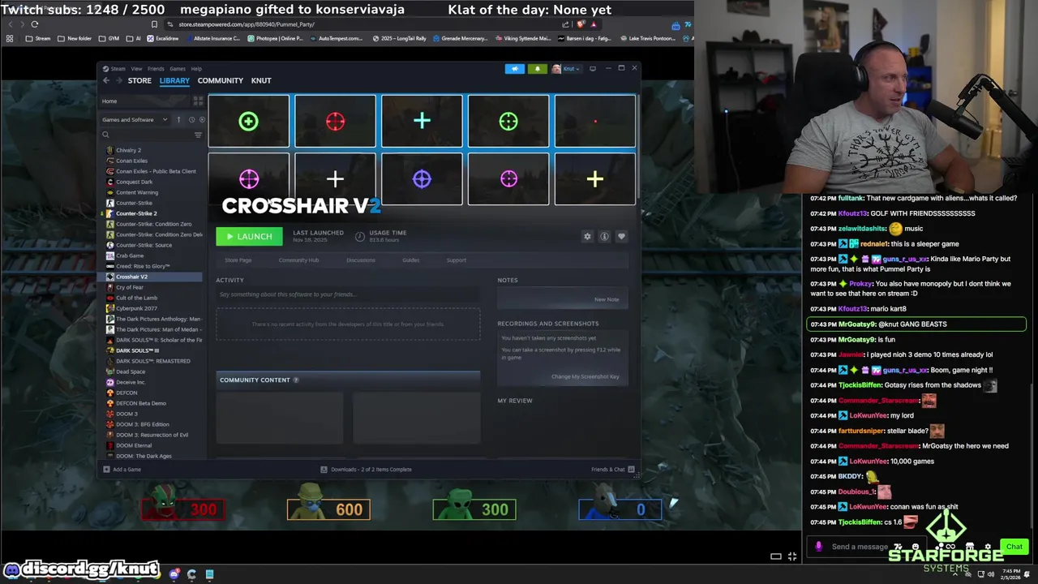Select Conan Exiles in the game list

point(131,161)
